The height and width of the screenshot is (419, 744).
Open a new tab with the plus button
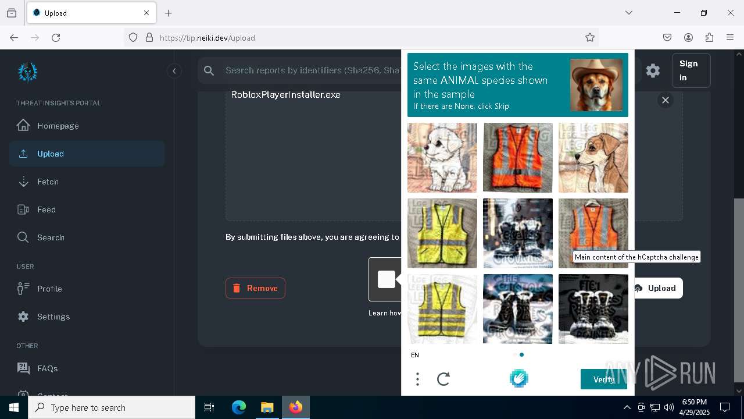pyautogui.click(x=169, y=13)
